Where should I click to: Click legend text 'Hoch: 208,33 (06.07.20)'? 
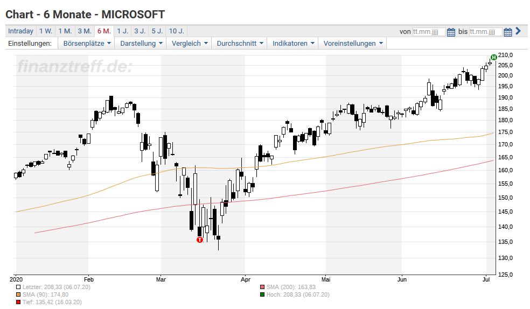point(298,294)
